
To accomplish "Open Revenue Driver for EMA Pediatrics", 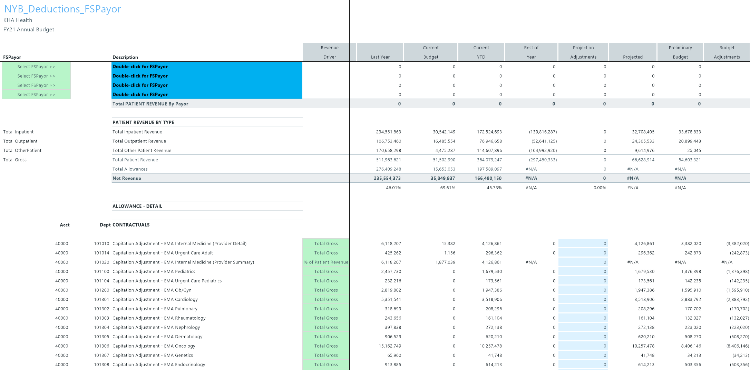I will [x=326, y=271].
